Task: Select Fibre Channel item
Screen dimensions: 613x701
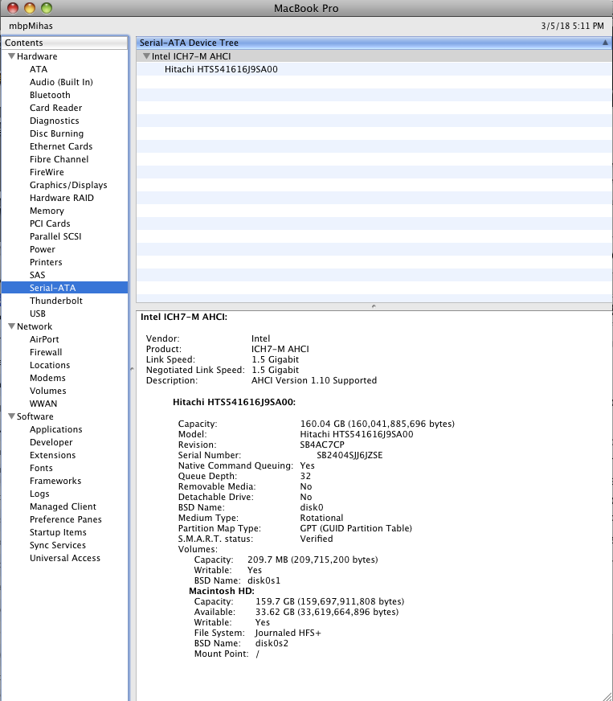Action: pyautogui.click(x=59, y=159)
